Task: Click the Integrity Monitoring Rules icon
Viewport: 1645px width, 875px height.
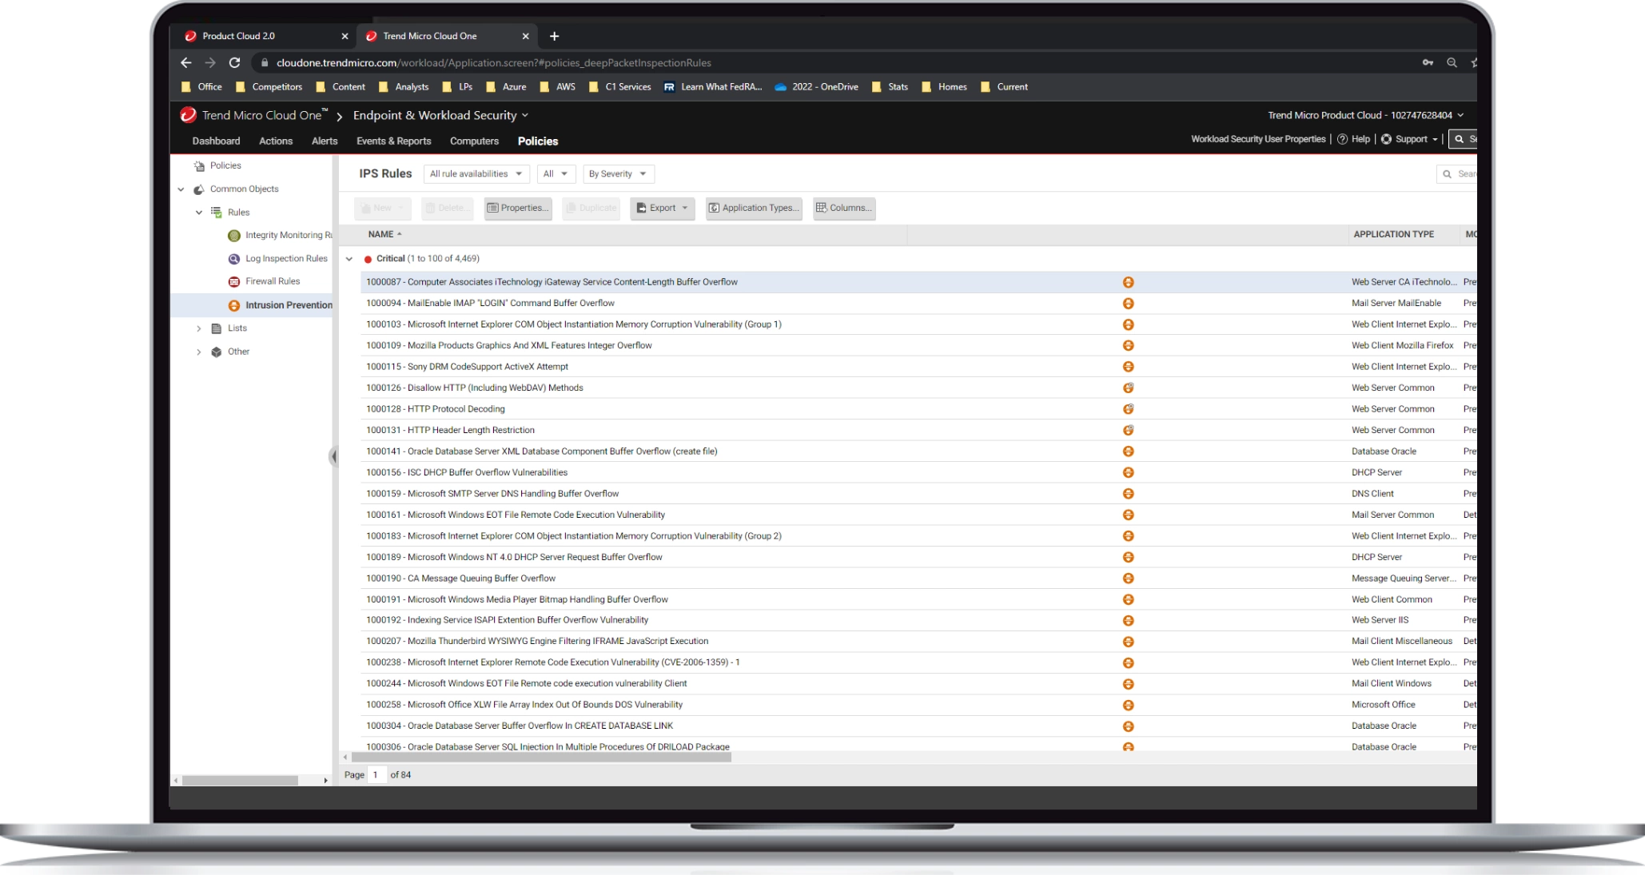Action: (234, 236)
